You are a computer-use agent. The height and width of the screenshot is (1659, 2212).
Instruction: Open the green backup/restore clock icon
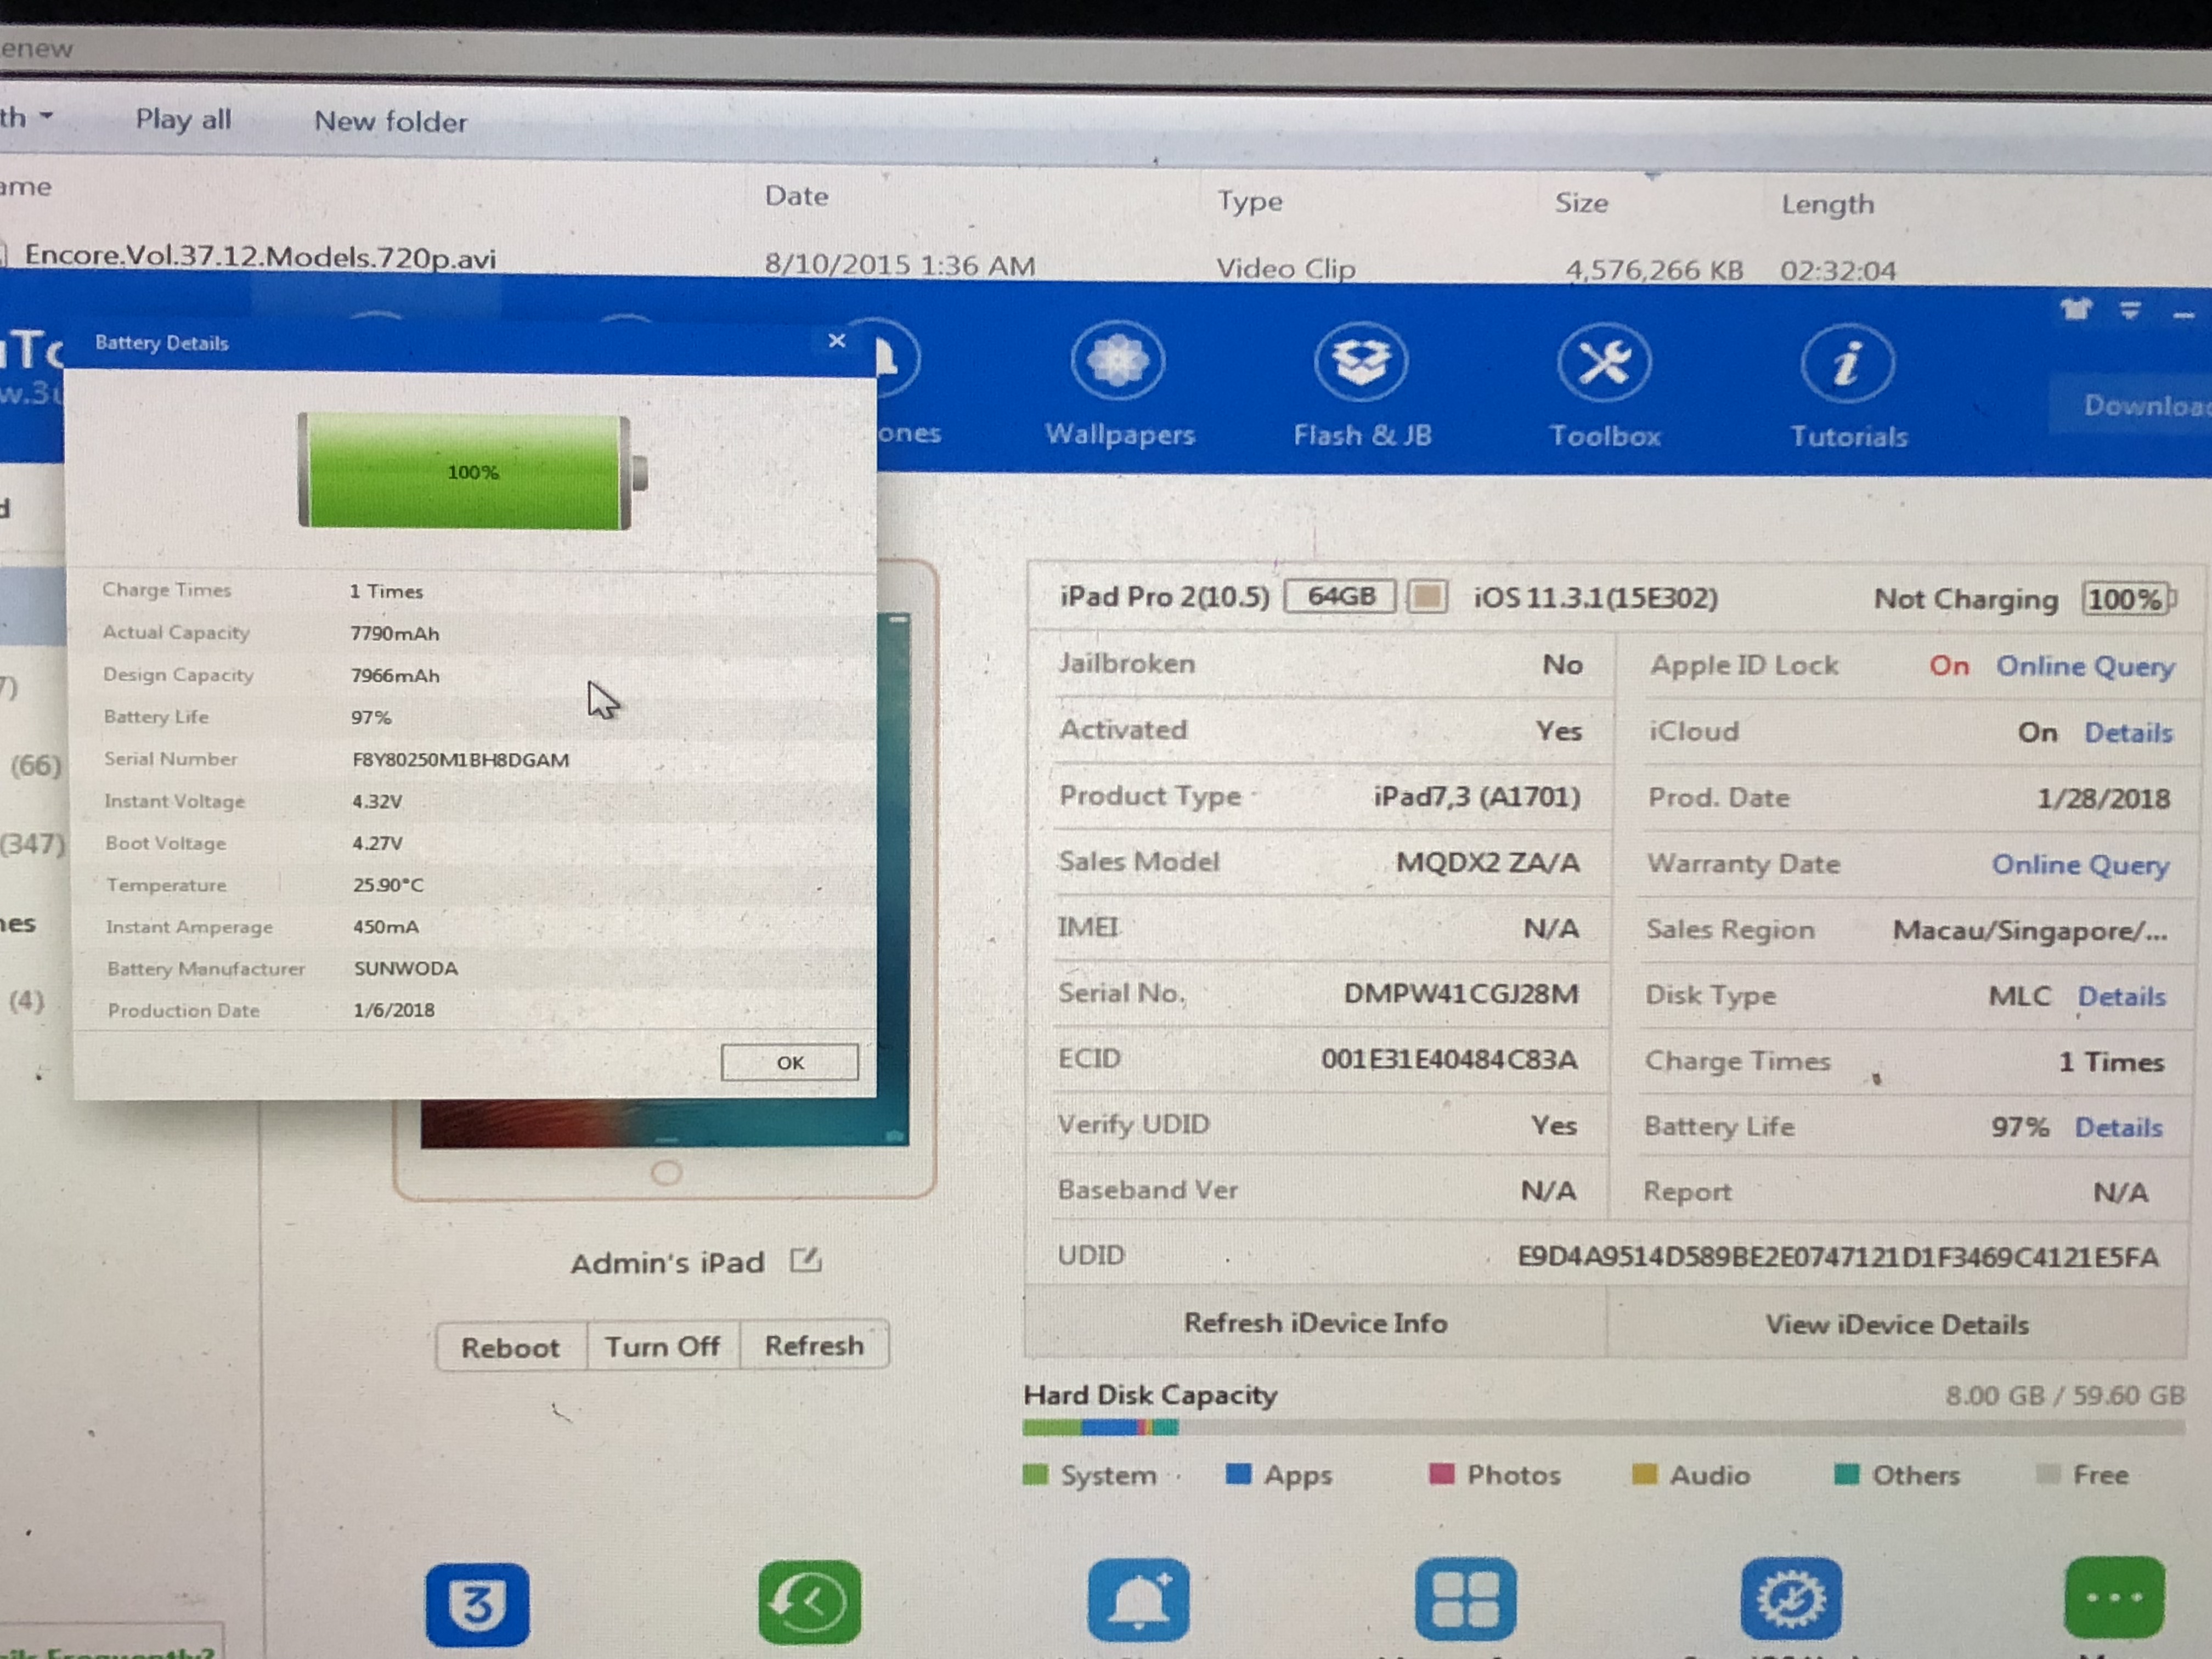coord(809,1602)
